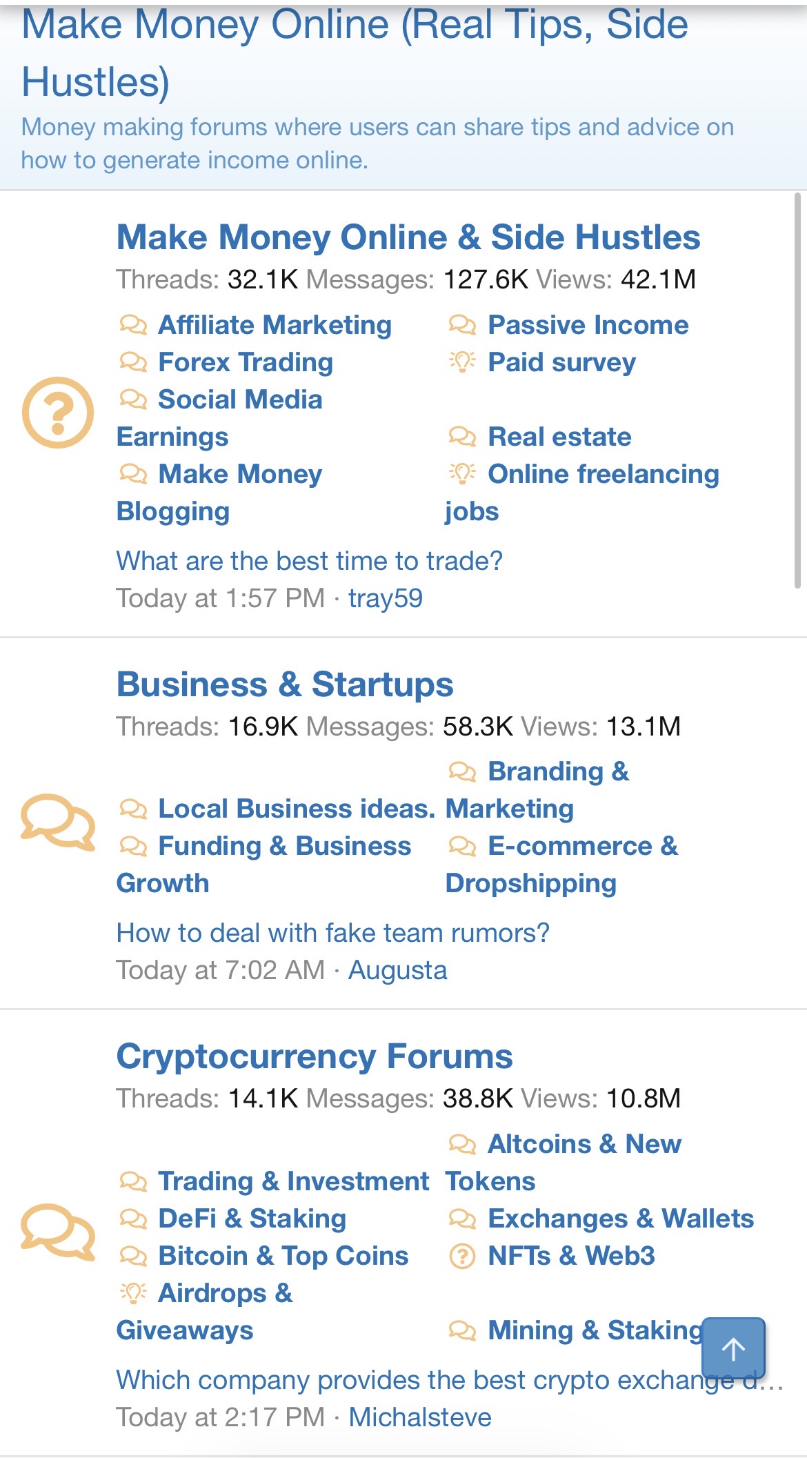The width and height of the screenshot is (807, 1458).
Task: Click lightbulb icon next to Airdrops & Giveaways
Action: 133,1292
